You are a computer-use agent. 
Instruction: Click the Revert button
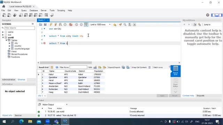175,96
